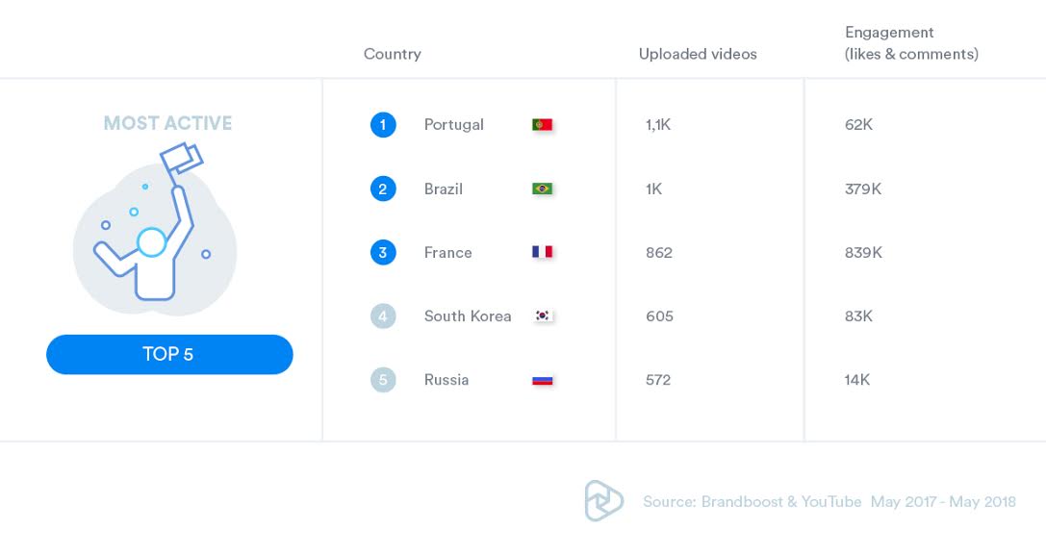Select the rank 2 blue badge

(383, 189)
